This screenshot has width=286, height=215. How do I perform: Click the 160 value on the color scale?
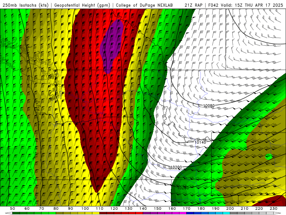172,209
